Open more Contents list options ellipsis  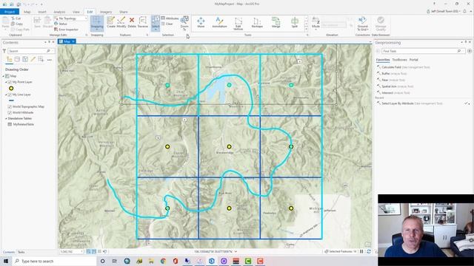(50, 60)
